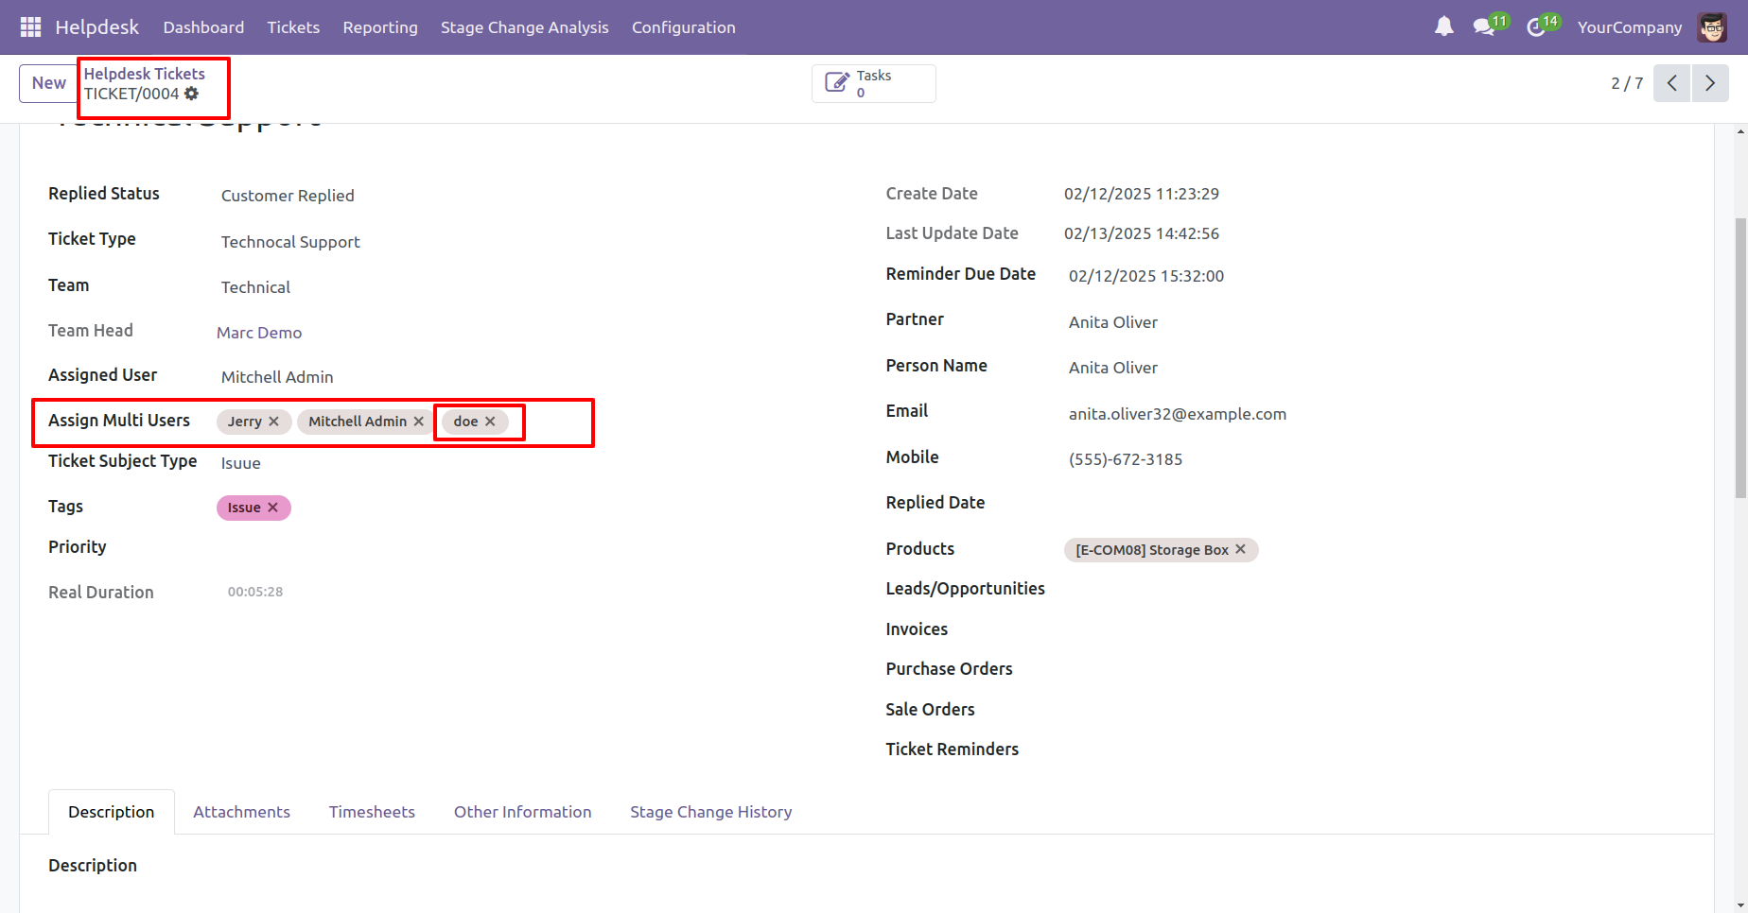Switch to the Other Information tab
The image size is (1748, 913).
pyautogui.click(x=523, y=812)
